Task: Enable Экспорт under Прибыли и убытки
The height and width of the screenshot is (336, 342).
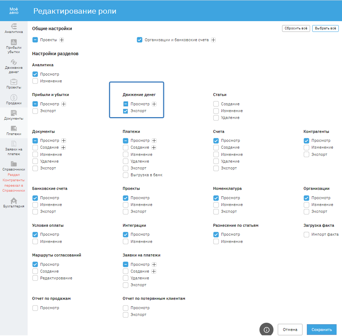Action: click(x=35, y=111)
